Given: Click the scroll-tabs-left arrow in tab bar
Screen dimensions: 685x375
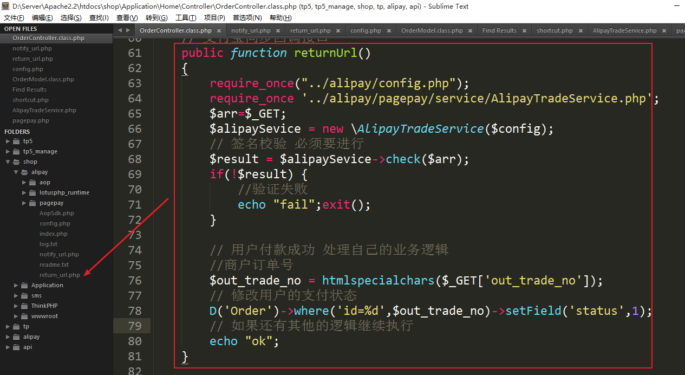Looking at the screenshot, I should 120,30.
